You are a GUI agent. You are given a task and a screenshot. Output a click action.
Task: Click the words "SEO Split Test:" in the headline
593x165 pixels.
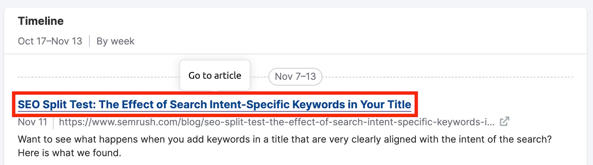point(57,104)
